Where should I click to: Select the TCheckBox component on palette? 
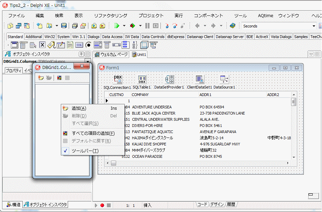[42, 45]
